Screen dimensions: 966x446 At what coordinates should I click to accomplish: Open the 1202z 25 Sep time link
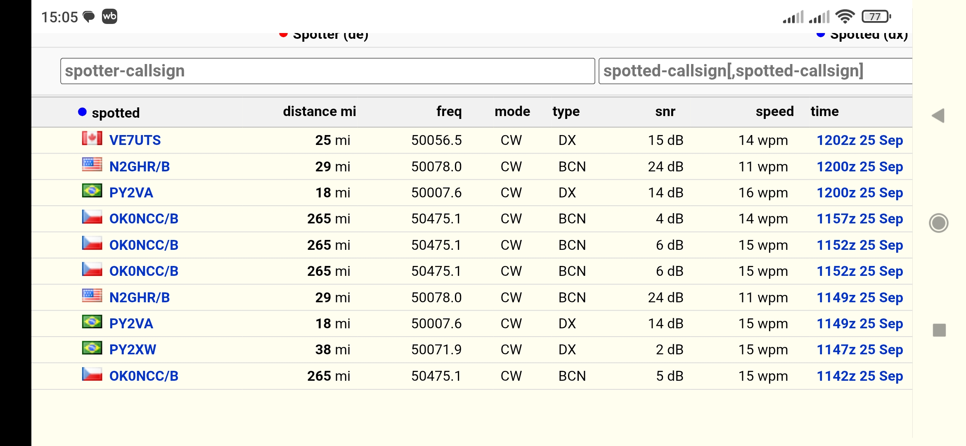[x=860, y=140]
